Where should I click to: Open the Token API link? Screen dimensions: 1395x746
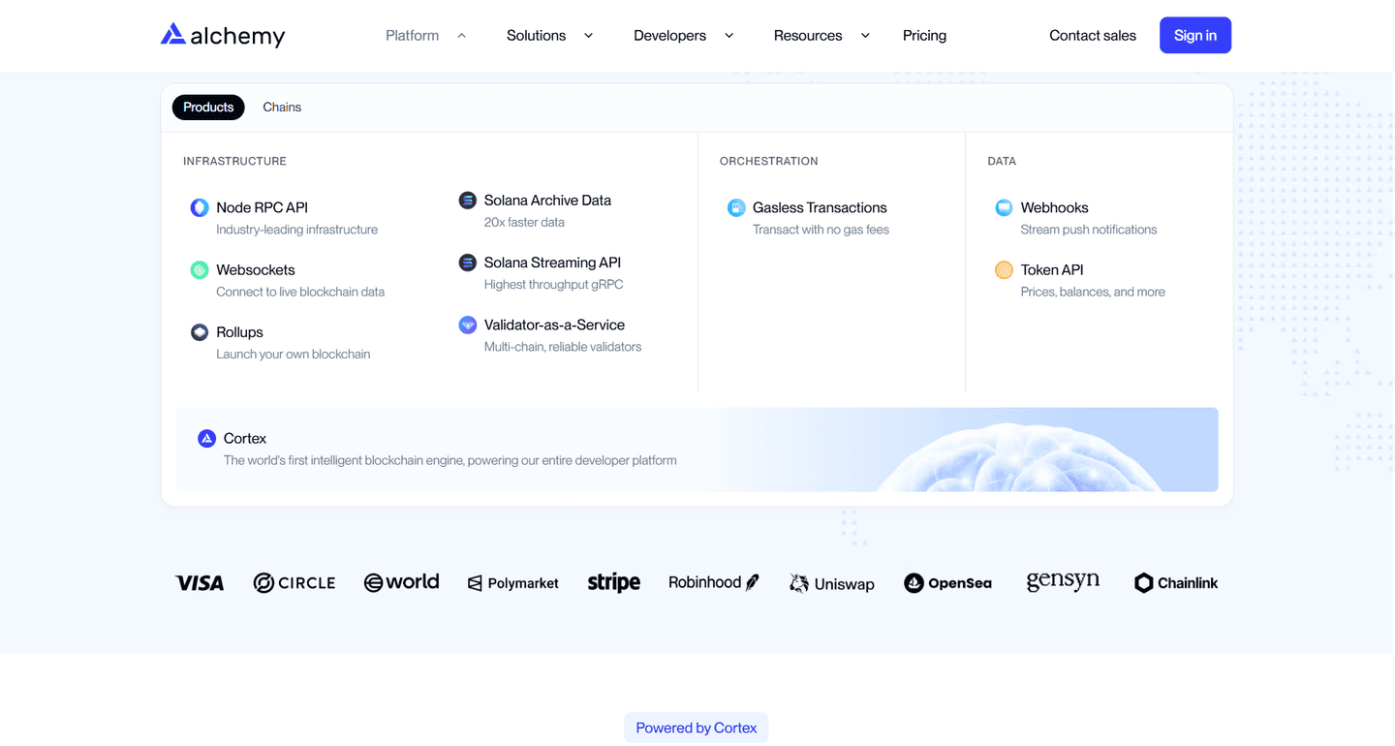click(x=1052, y=269)
